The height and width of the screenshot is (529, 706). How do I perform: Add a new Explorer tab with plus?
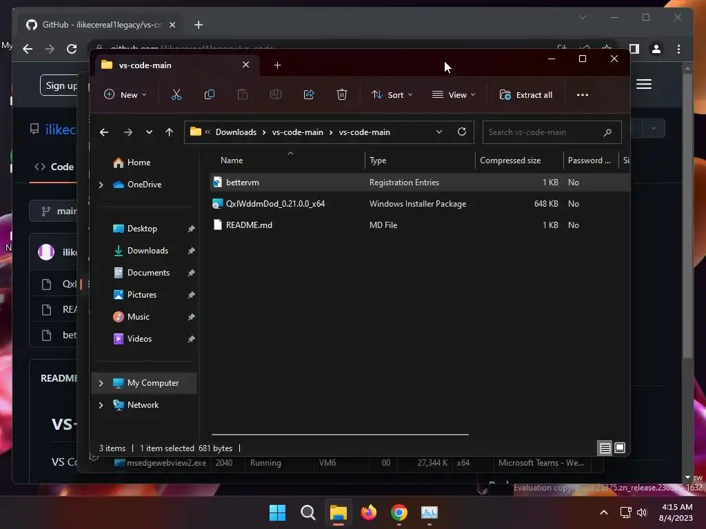coord(277,65)
